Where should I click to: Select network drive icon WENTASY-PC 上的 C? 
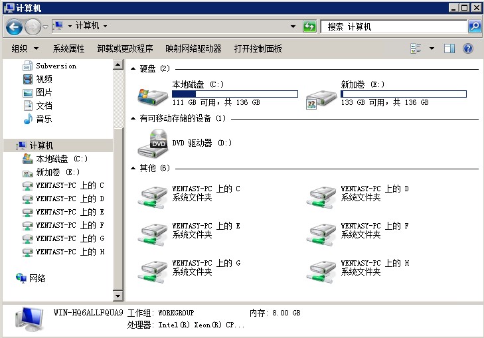click(x=153, y=197)
